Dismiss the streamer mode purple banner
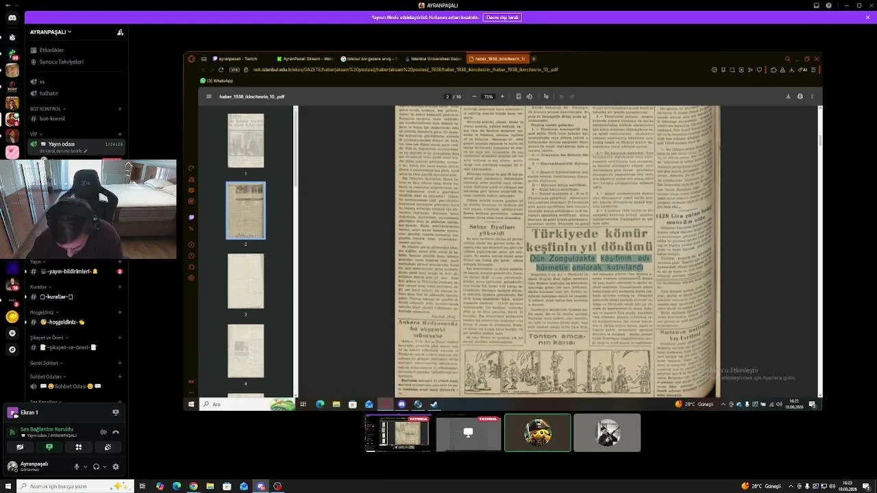 [867, 17]
